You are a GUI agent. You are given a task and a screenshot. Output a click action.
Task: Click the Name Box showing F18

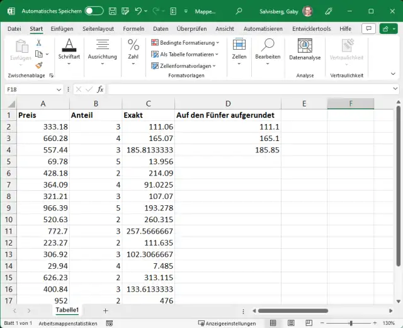pos(25,89)
